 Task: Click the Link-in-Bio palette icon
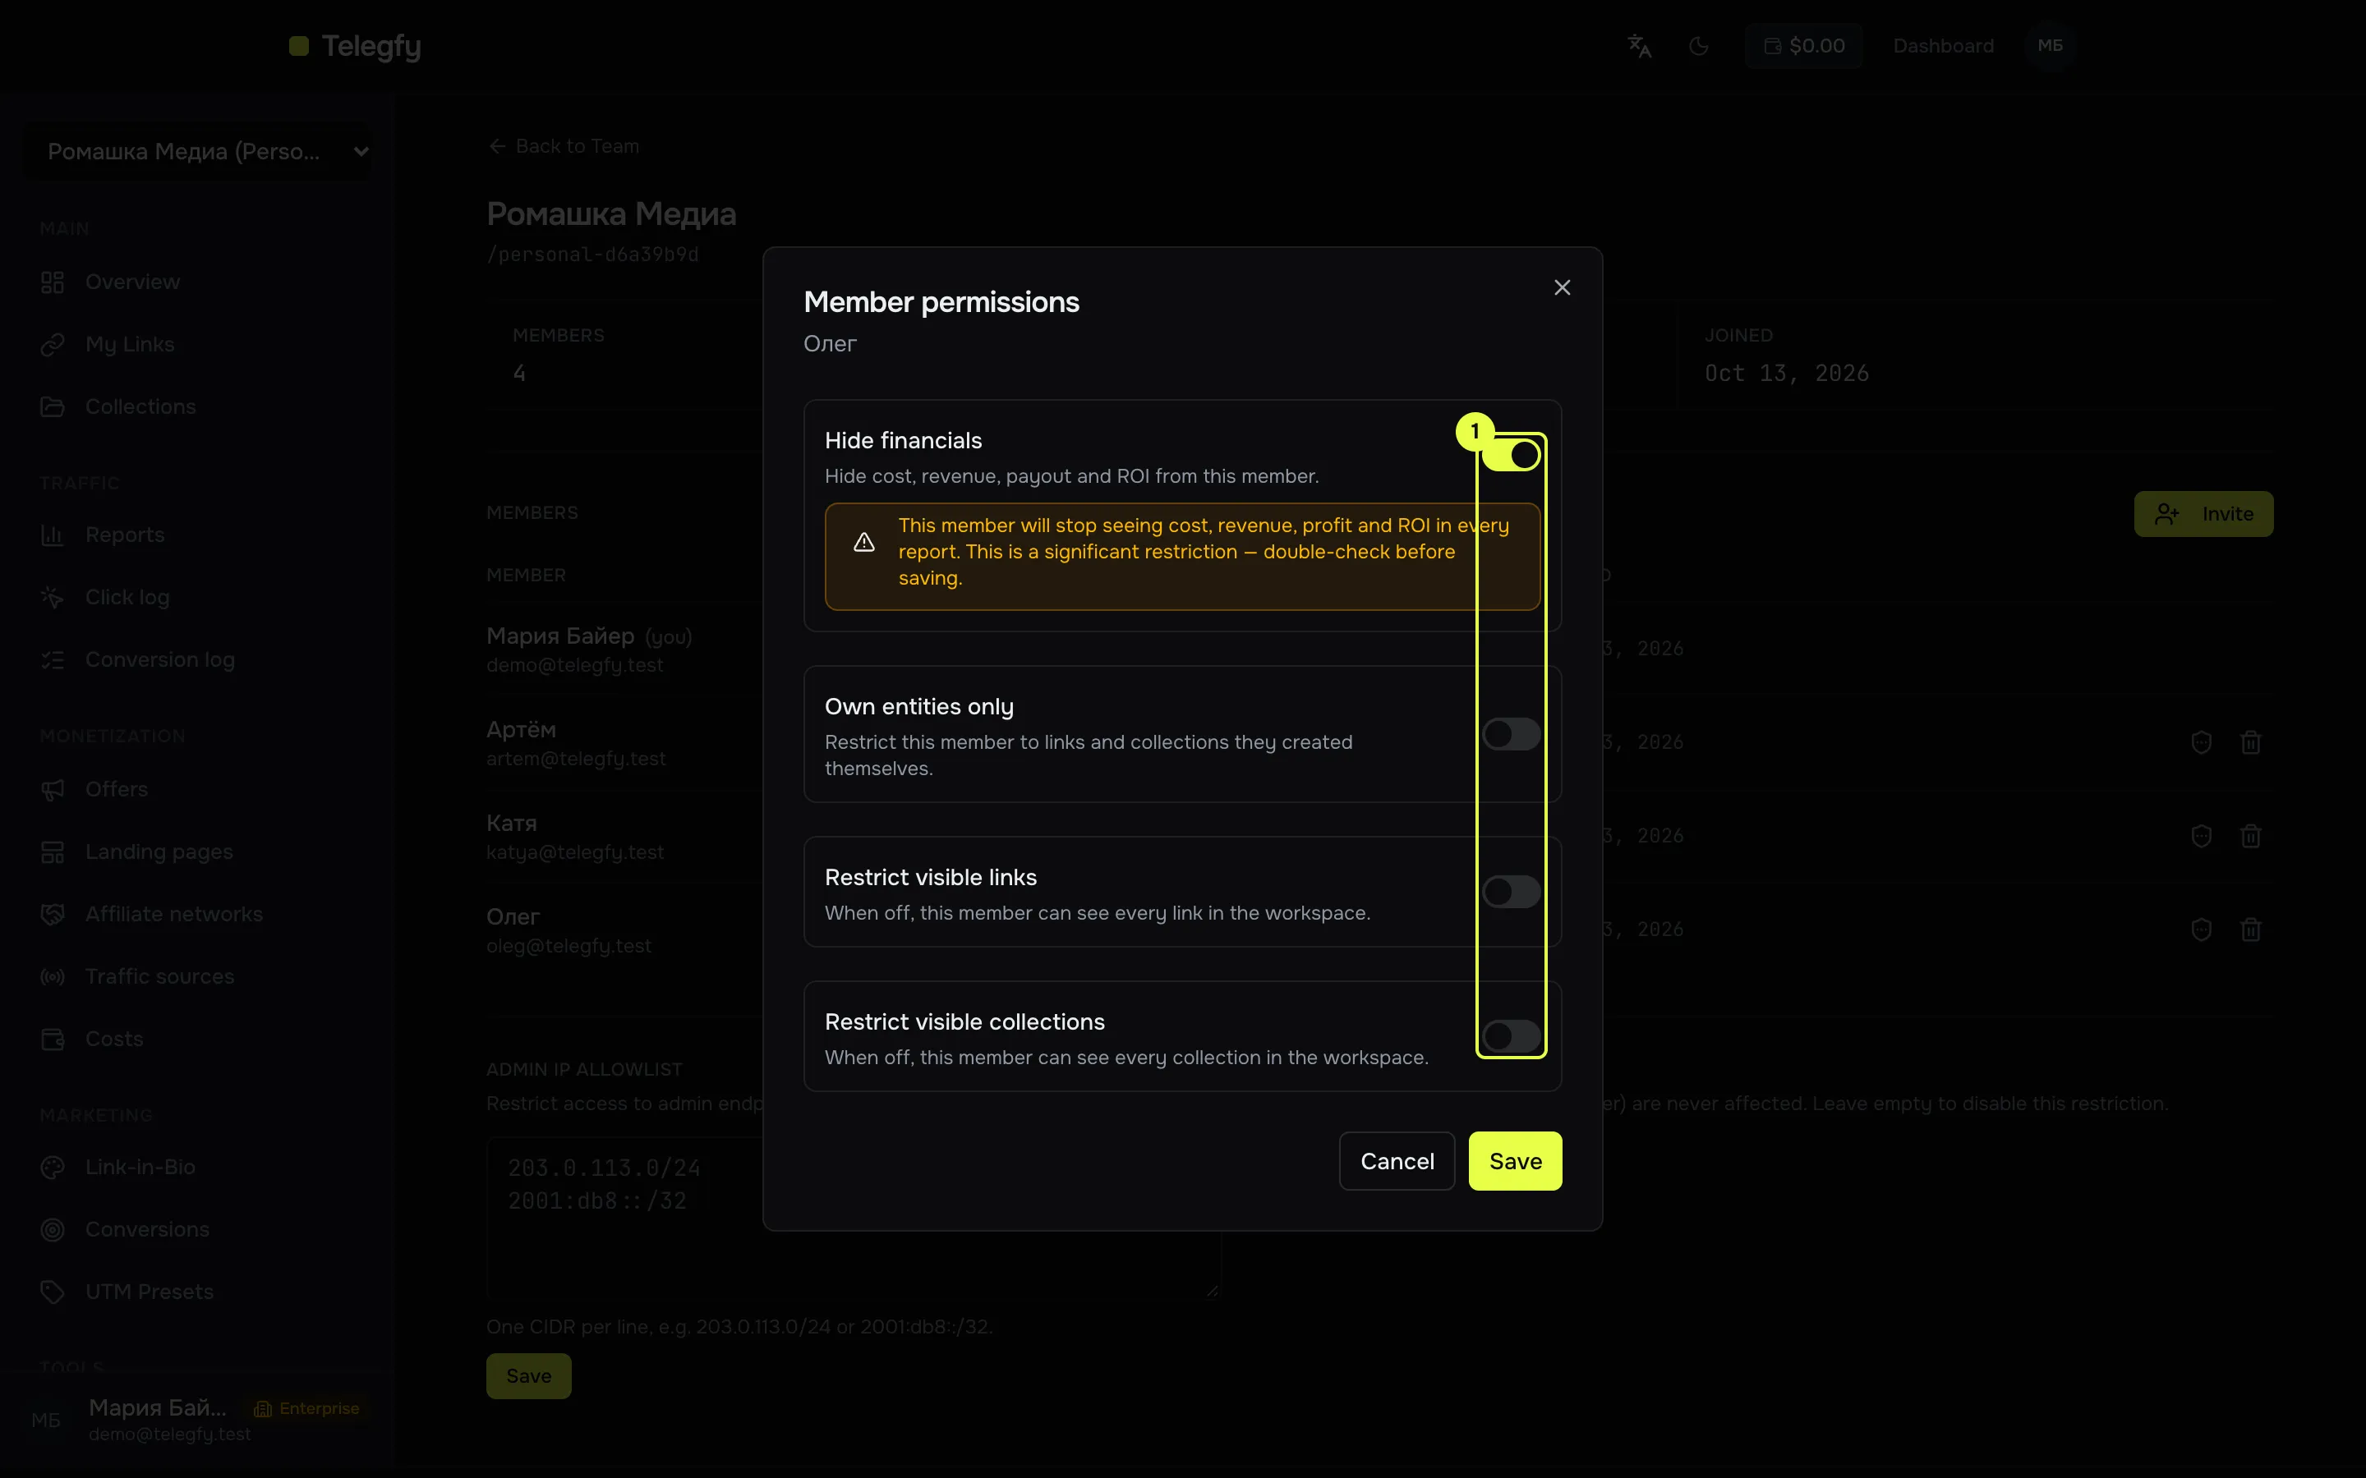pos(53,1167)
